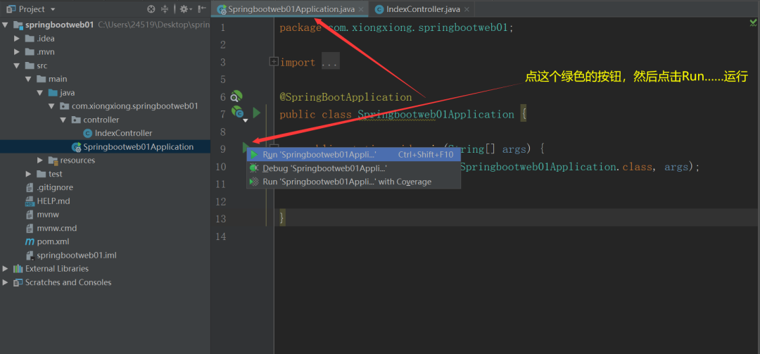Click the @SpringBootApplication annotation
The image size is (760, 354).
pyautogui.click(x=346, y=97)
